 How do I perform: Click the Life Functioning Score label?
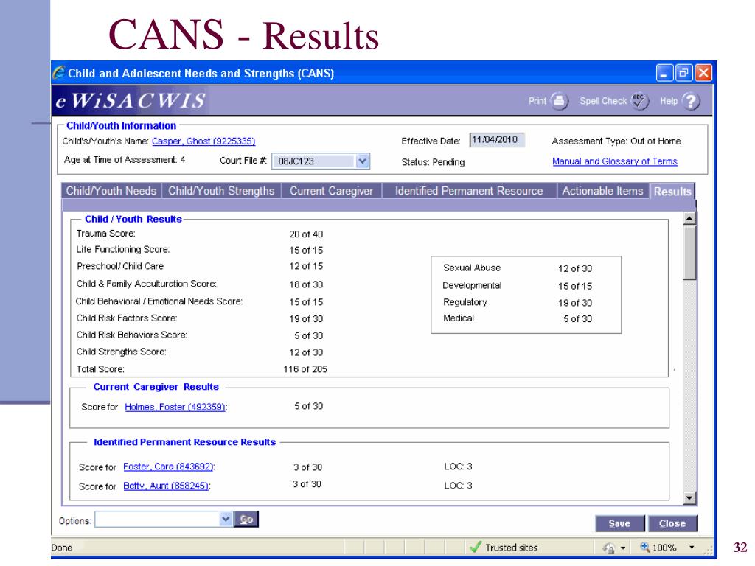point(123,249)
